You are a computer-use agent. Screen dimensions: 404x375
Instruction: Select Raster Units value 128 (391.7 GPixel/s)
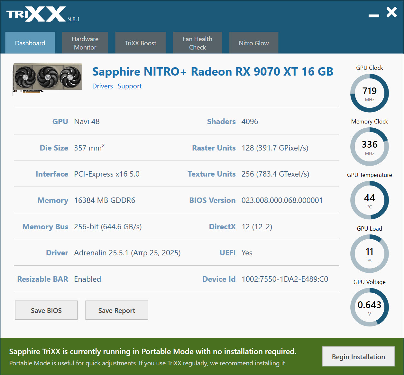point(275,148)
